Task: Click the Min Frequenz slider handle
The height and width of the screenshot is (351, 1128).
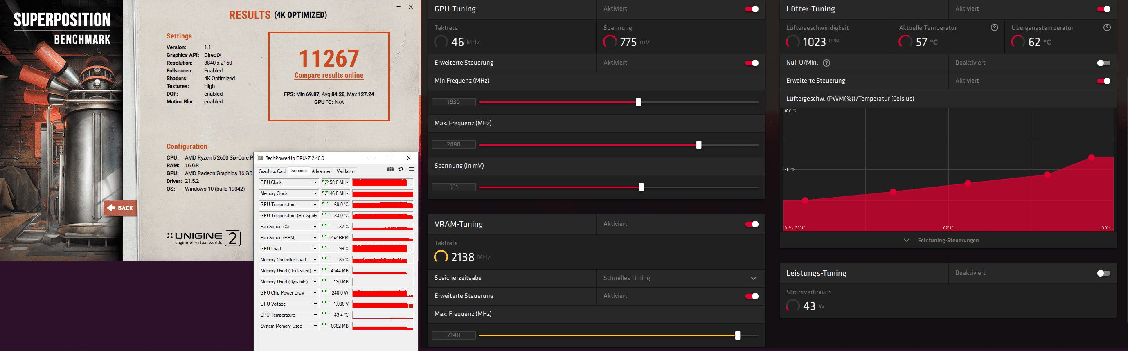Action: click(x=638, y=102)
